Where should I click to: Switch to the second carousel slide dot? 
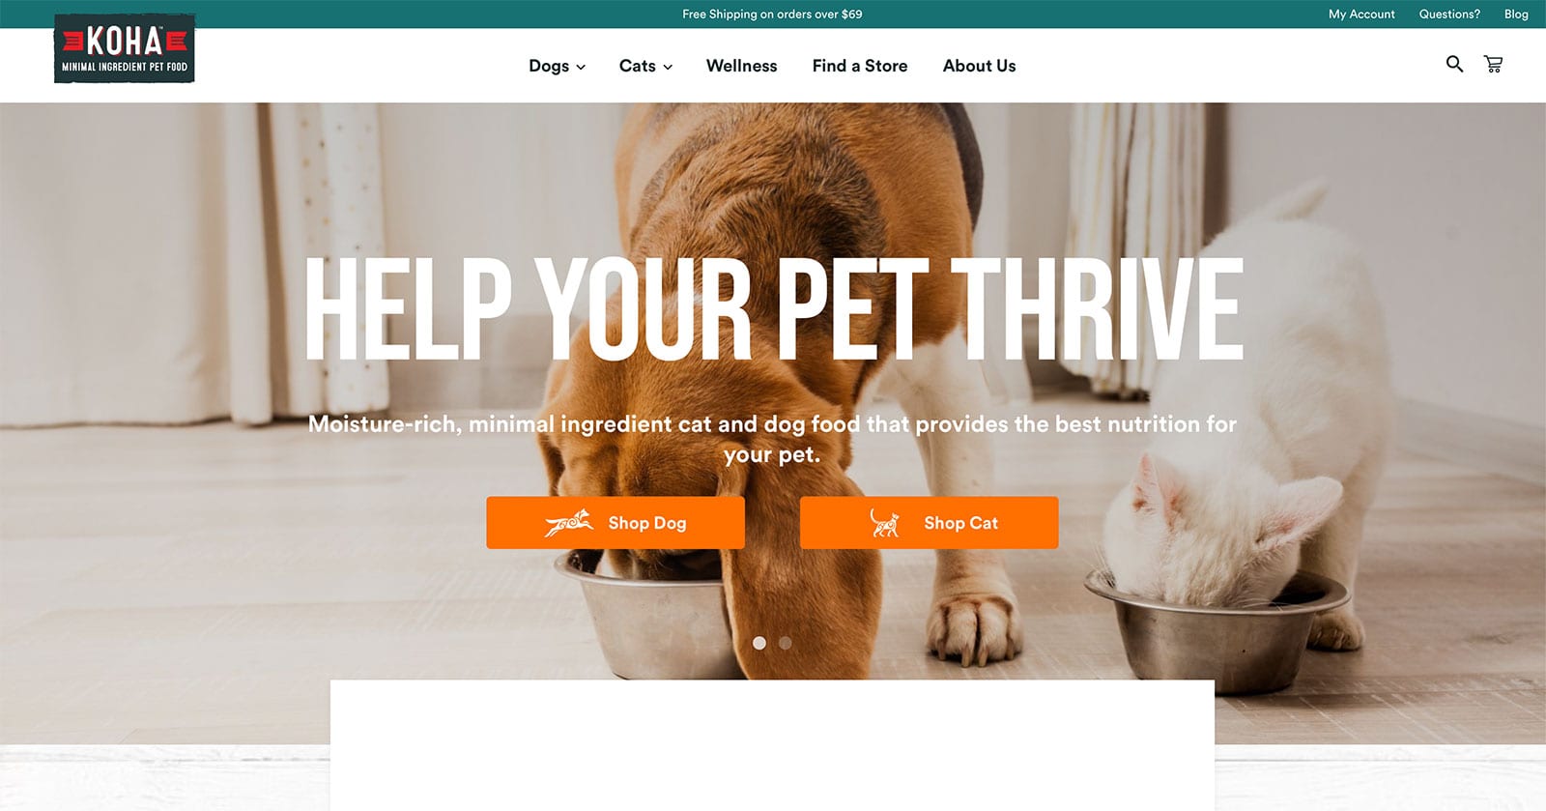click(786, 643)
